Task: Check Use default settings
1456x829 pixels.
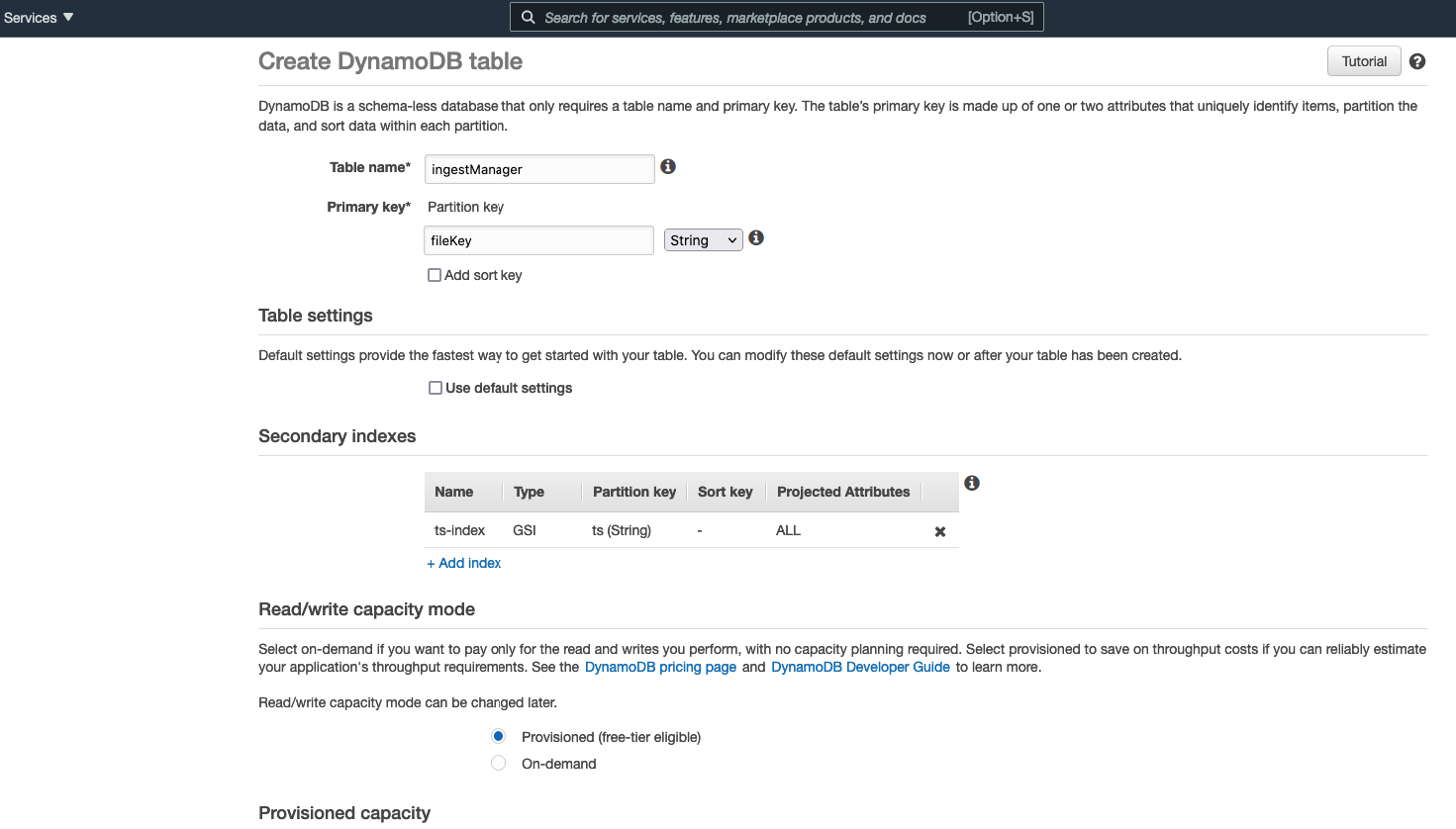Action: [x=436, y=389]
